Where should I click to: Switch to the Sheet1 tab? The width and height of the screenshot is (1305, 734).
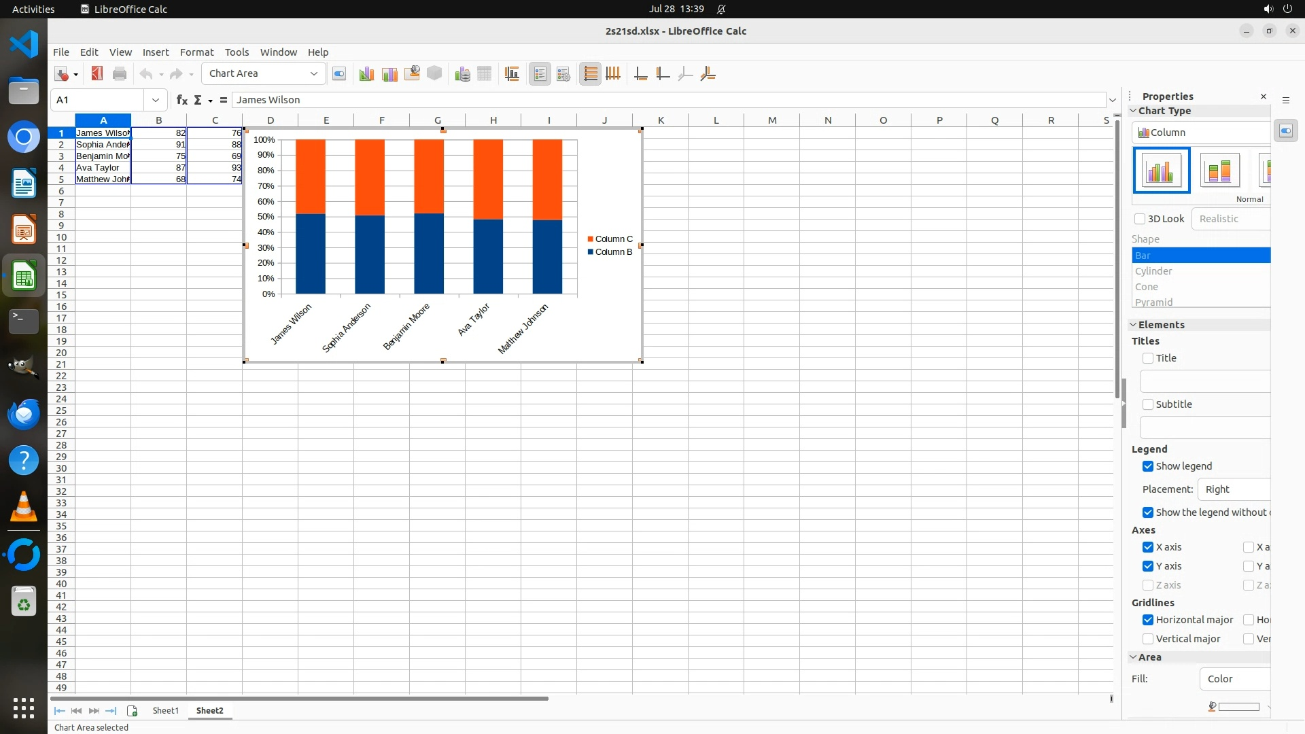tap(165, 710)
